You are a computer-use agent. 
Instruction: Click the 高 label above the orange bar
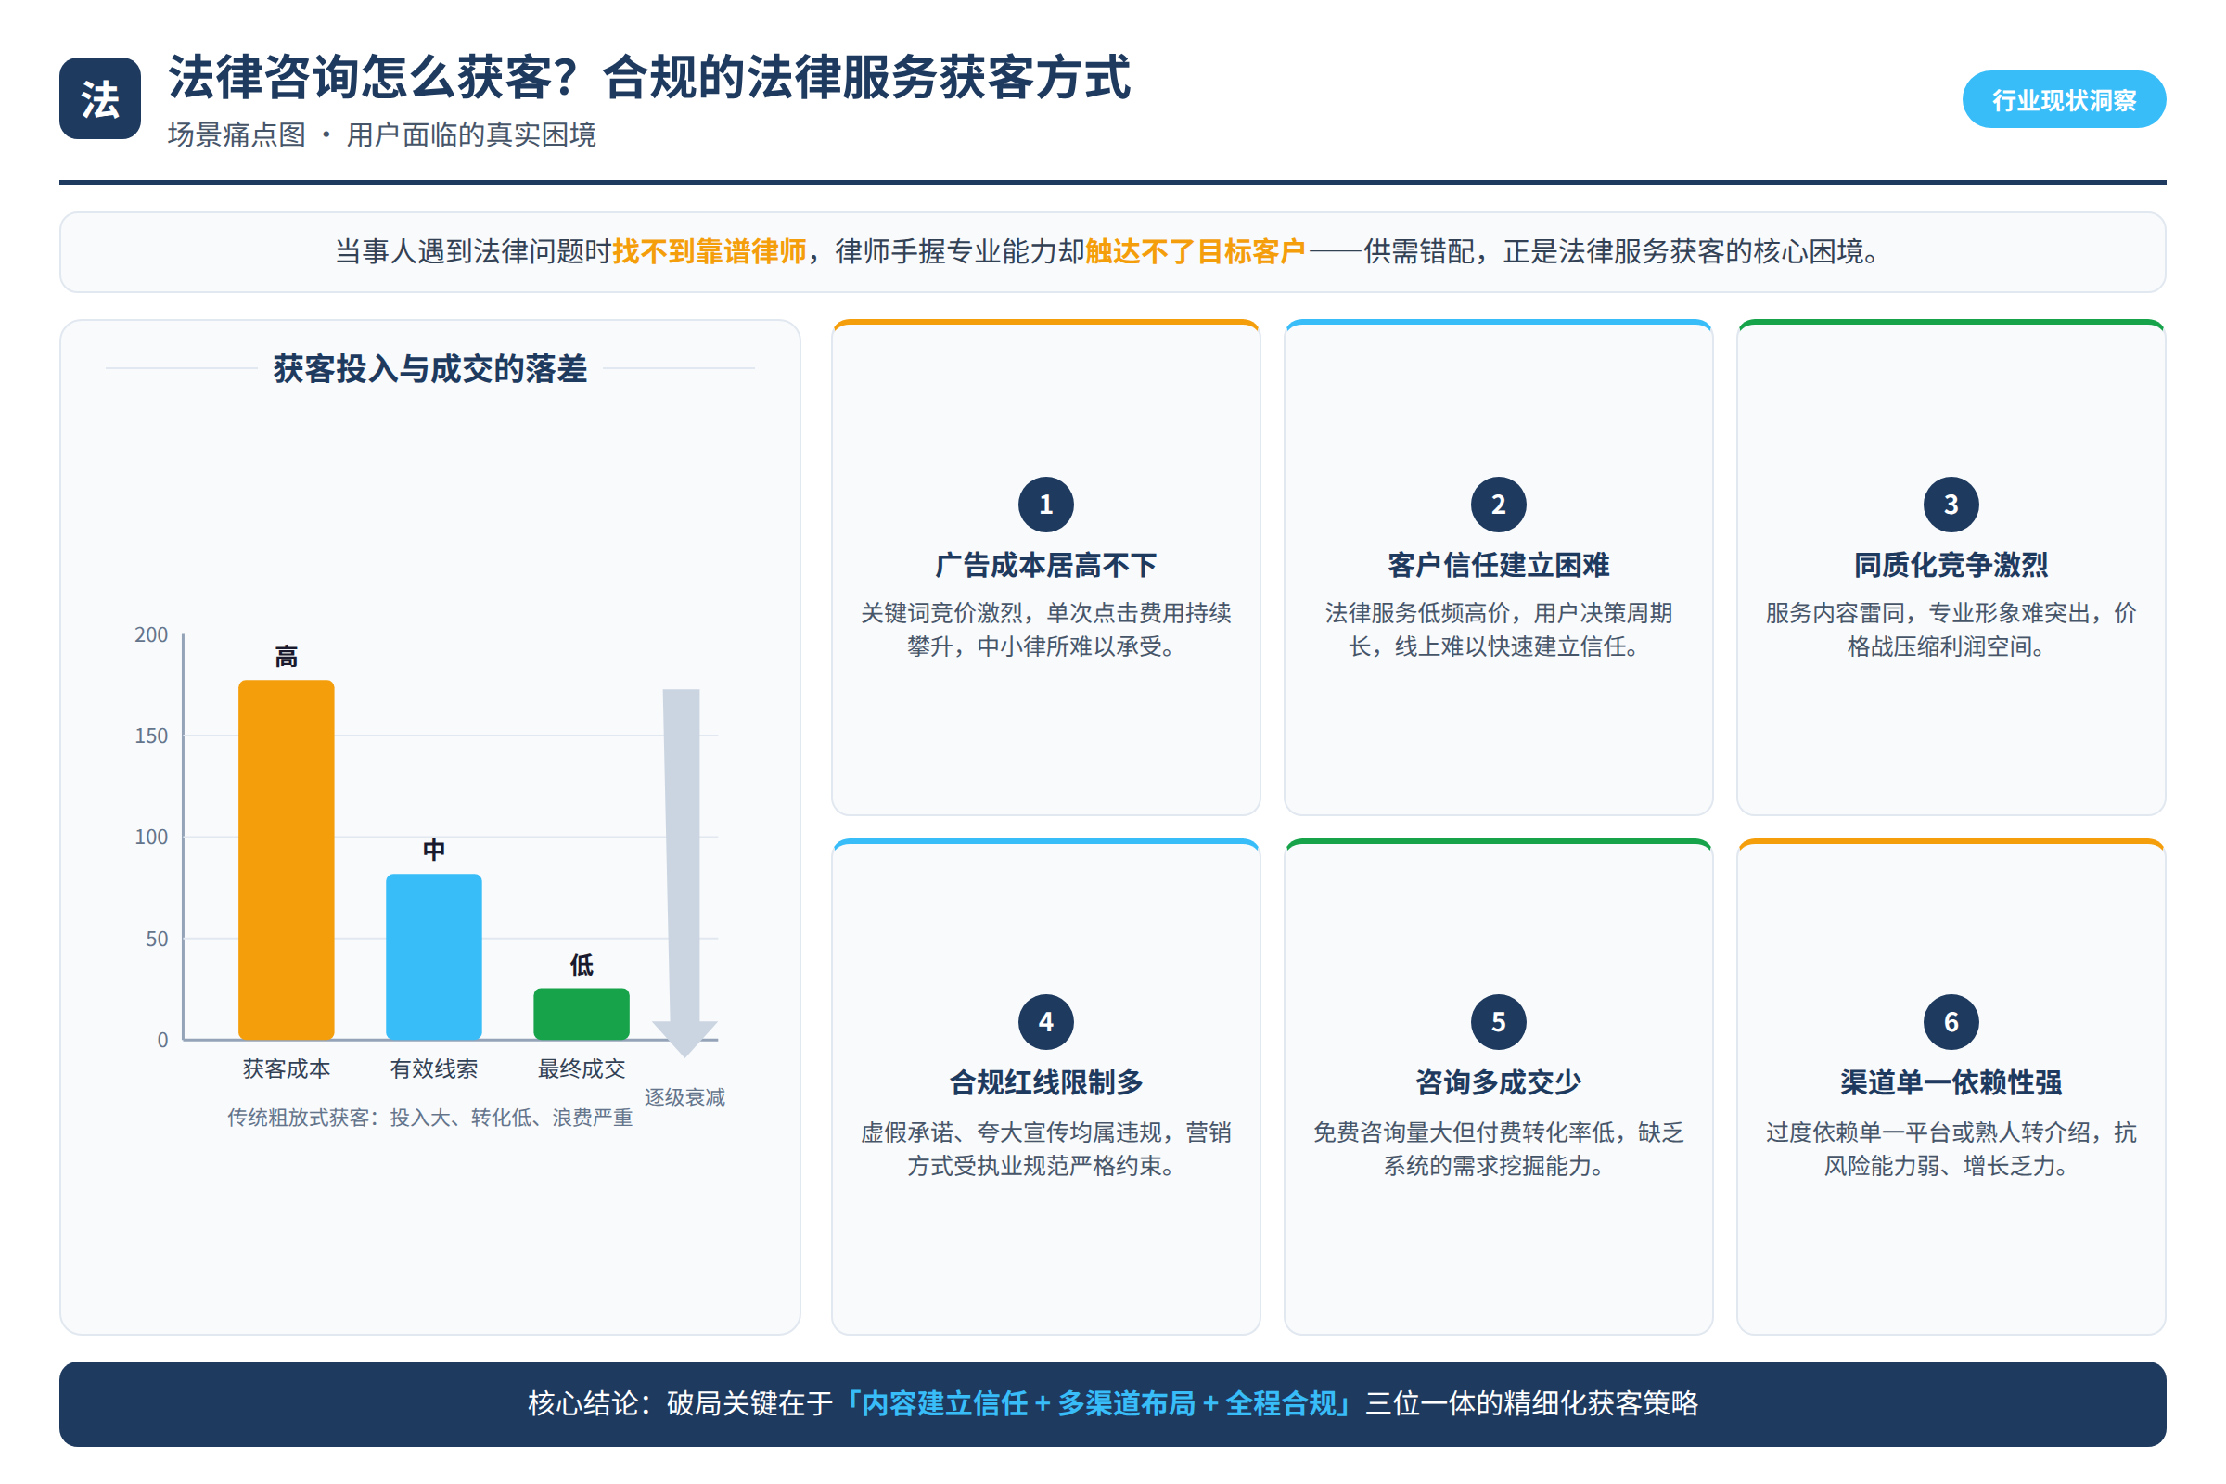pos(286,656)
